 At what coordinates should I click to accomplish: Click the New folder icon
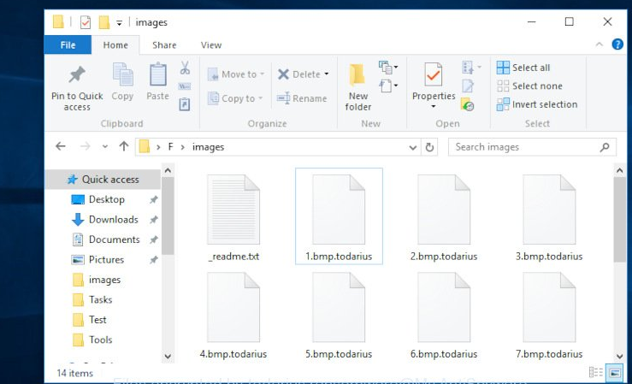(x=358, y=76)
